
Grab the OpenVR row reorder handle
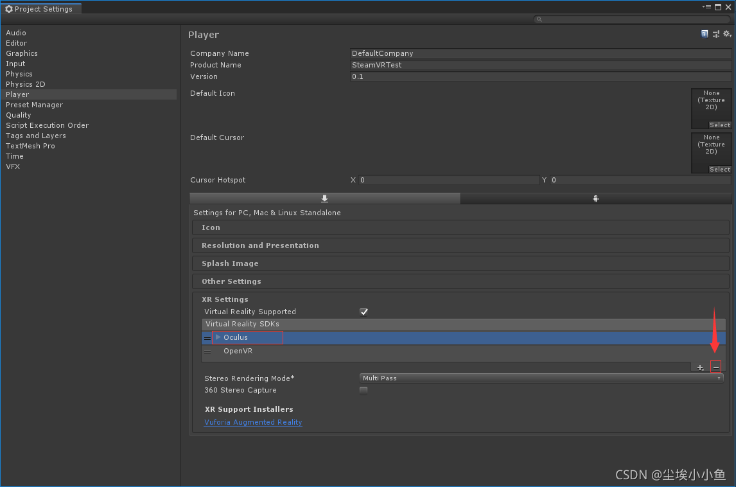tap(207, 351)
